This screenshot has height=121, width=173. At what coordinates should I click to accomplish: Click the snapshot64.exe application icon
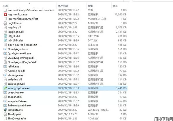(x=5, y=101)
